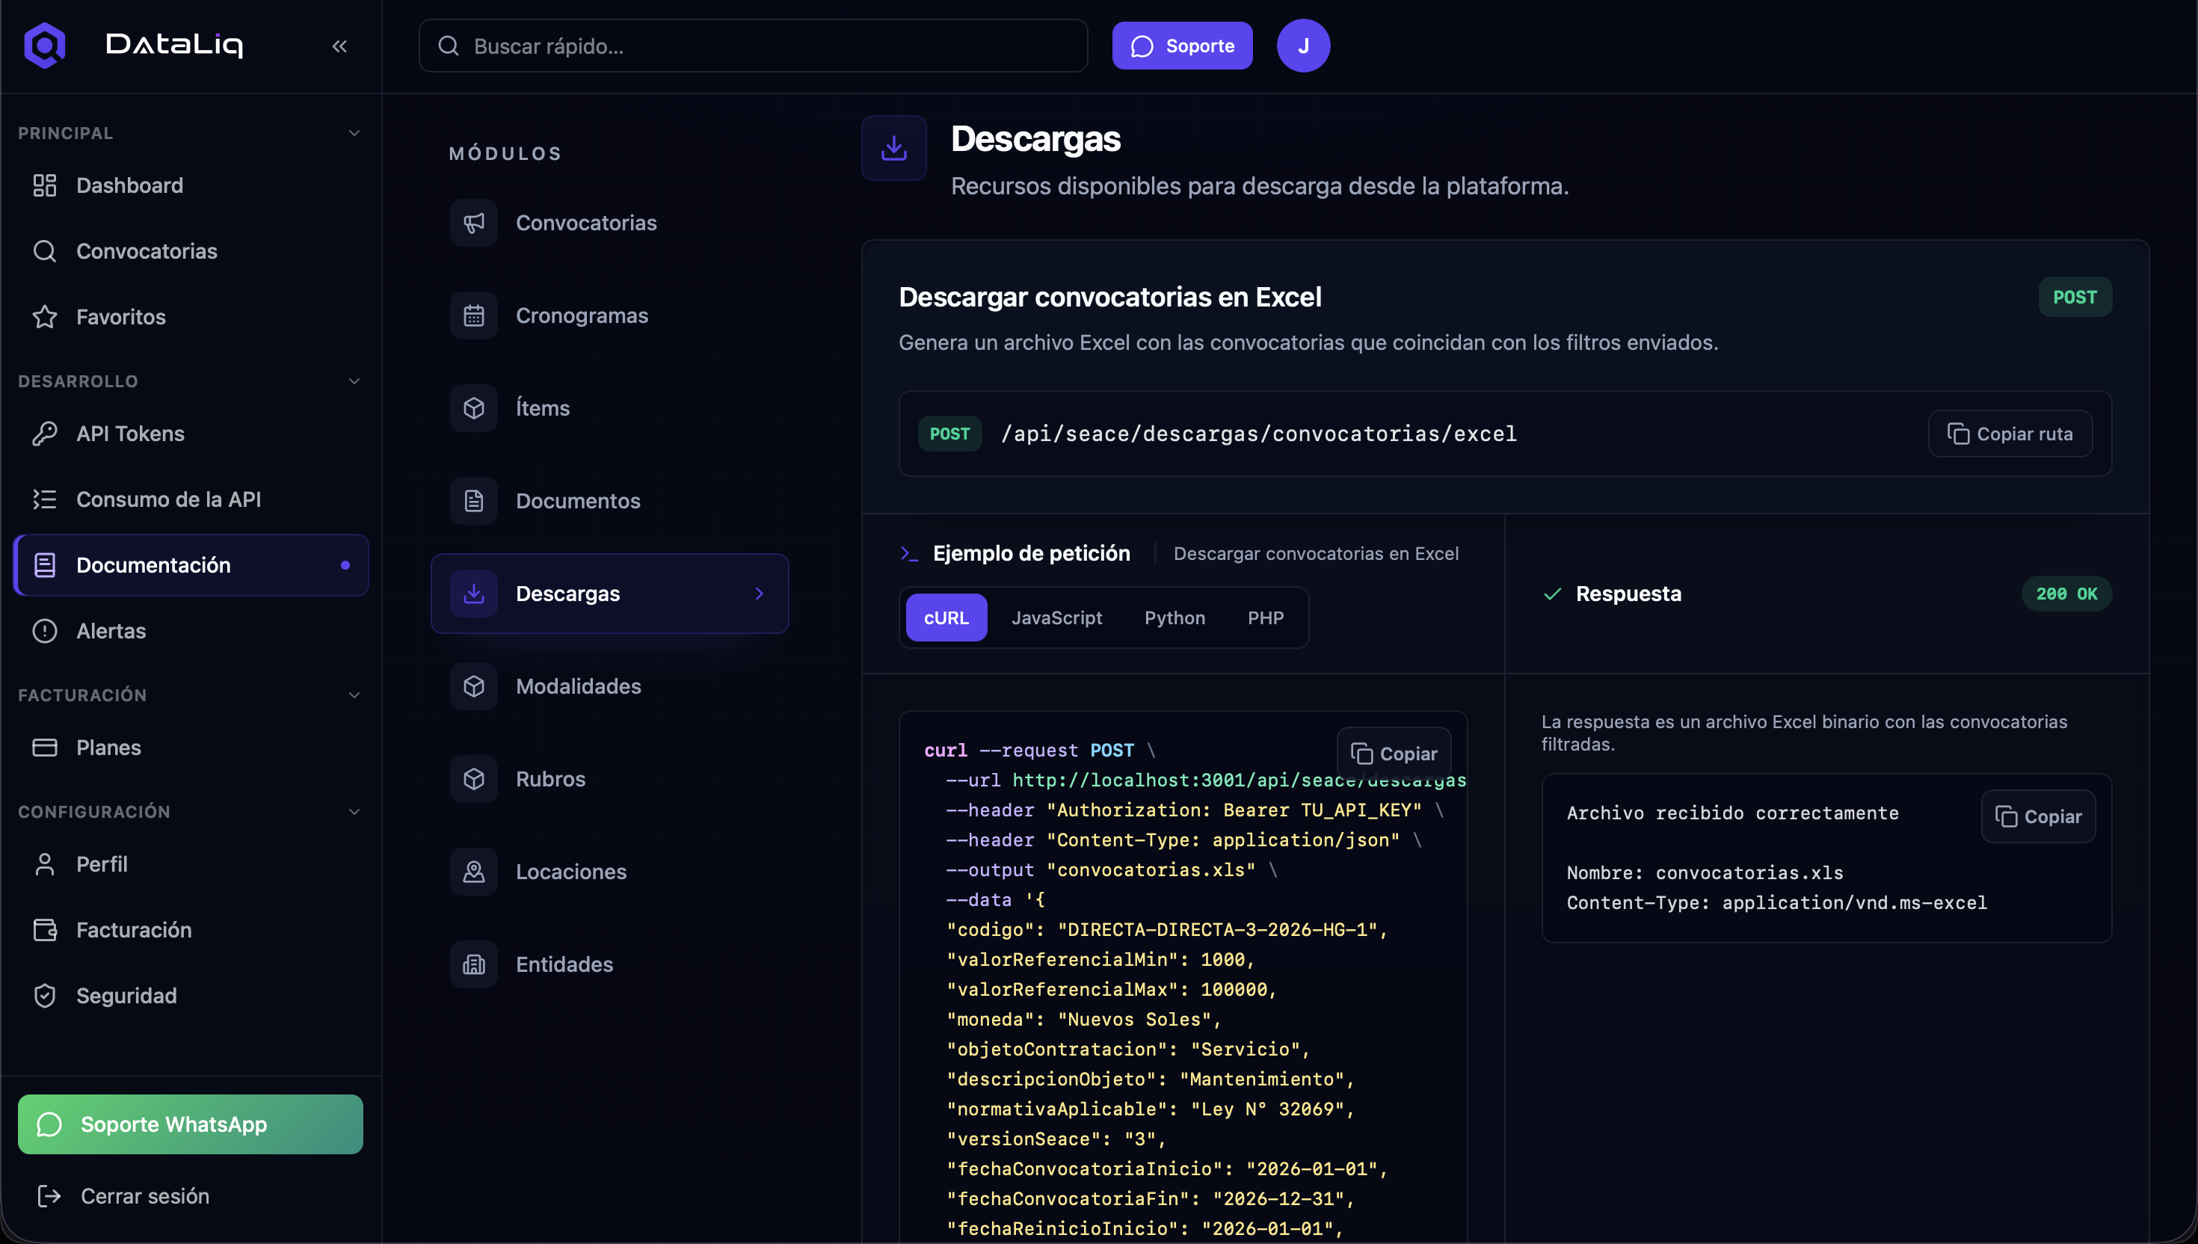
Task: Click the "fechaConvocatoriaFin" line in the request
Action: [x=1150, y=1198]
